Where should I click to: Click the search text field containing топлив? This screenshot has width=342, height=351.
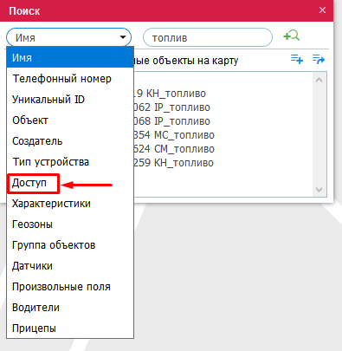208,37
